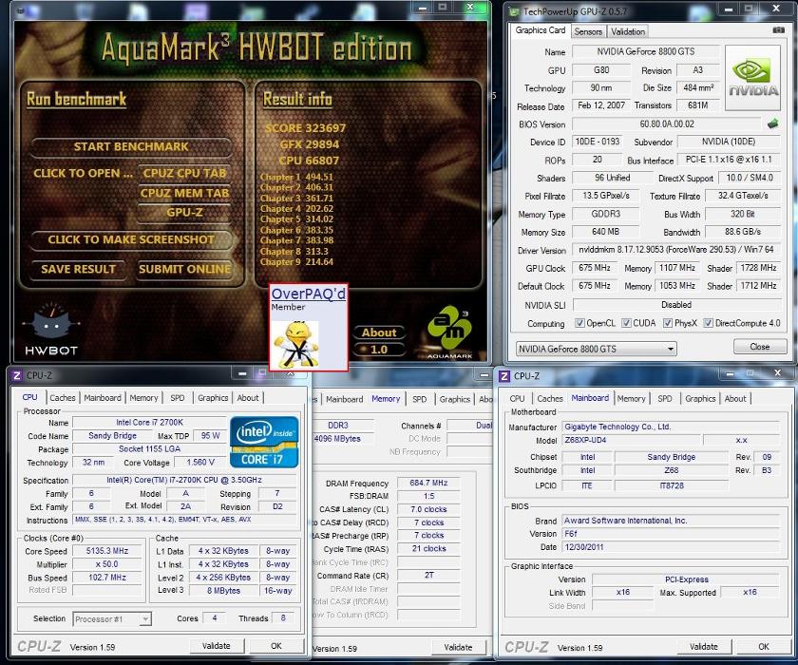
Task: Open Mainboard tab in left CPU-Z window
Action: (x=103, y=398)
